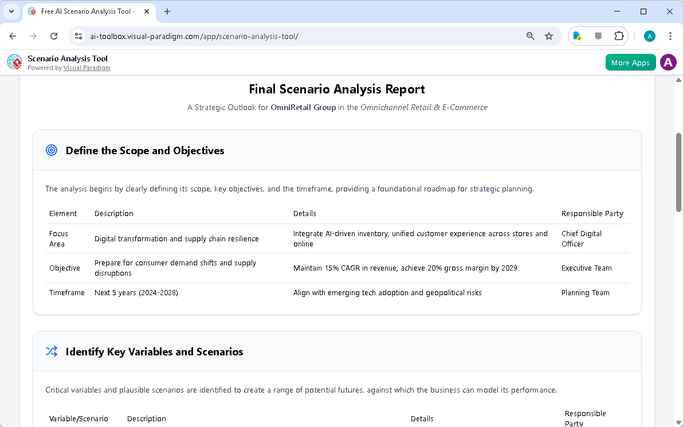Activate the zoom magnifier icon in address bar
The height and width of the screenshot is (427, 683).
[530, 36]
